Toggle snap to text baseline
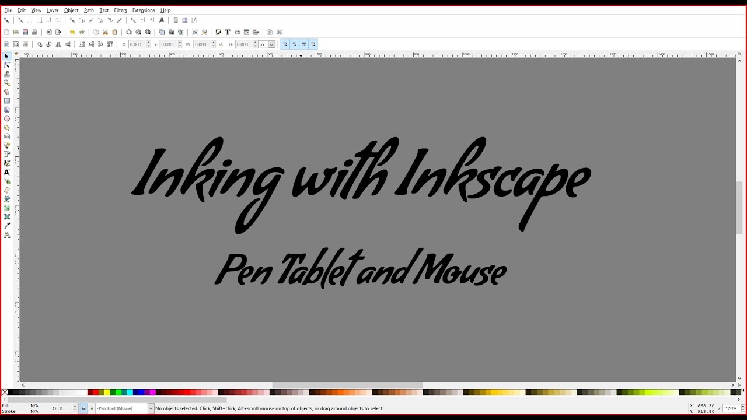 click(x=162, y=20)
